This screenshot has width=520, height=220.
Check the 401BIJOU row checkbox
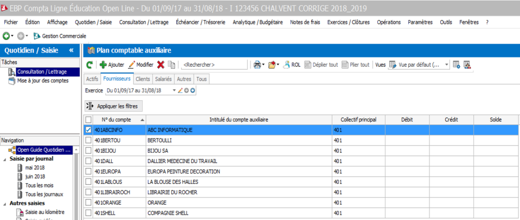[x=88, y=151]
